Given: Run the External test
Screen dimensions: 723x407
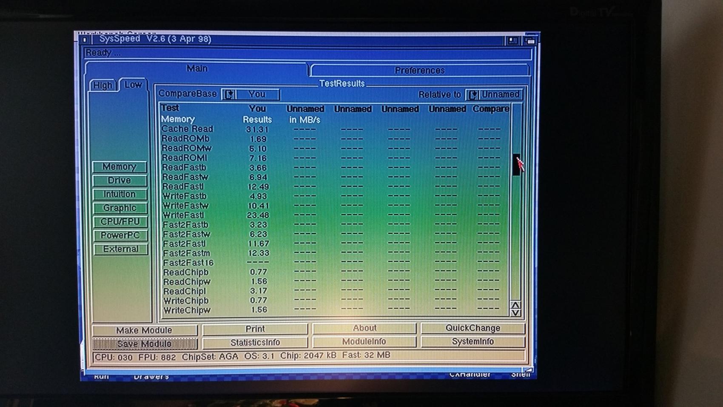Looking at the screenshot, I should (121, 249).
